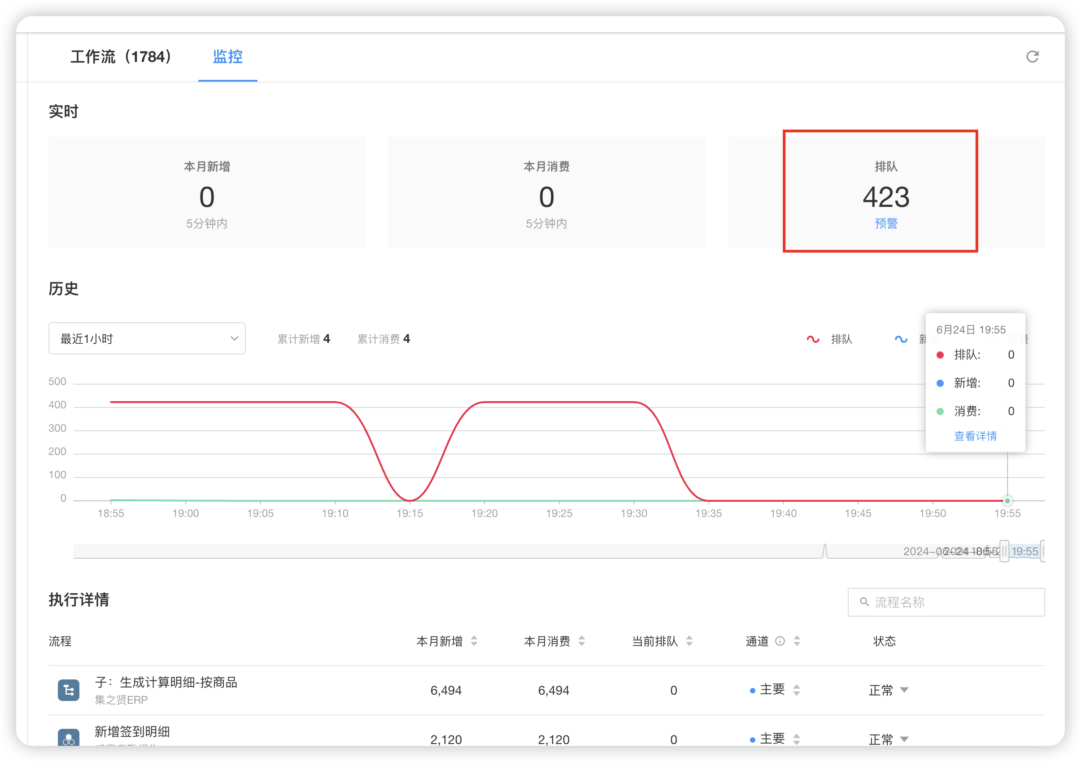This screenshot has width=1081, height=762.
Task: Sort by 通道 column arrows
Action: (797, 641)
